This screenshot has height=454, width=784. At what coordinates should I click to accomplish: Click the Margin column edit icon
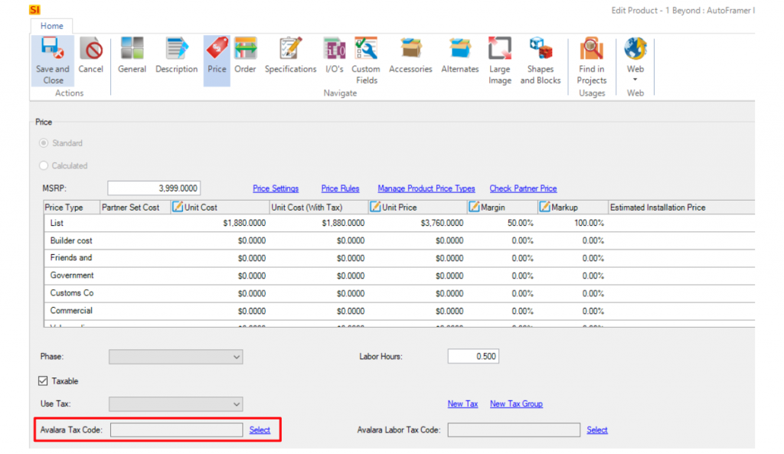click(475, 207)
